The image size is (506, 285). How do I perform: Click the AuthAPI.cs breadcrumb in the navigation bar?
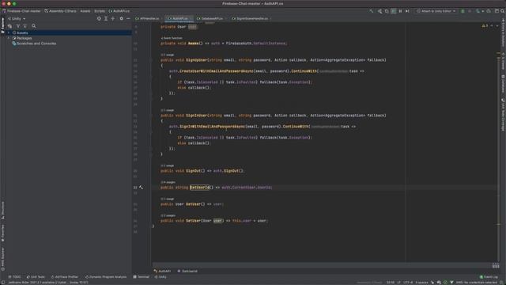(119, 11)
